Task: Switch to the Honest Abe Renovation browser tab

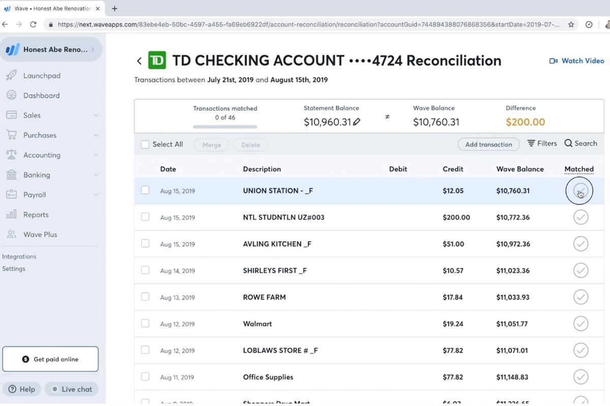Action: pos(51,8)
